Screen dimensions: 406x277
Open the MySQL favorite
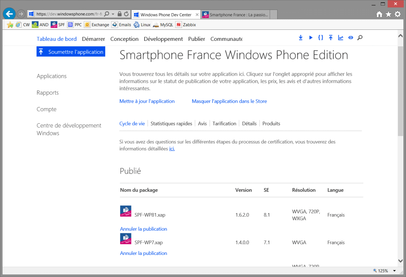(x=163, y=25)
